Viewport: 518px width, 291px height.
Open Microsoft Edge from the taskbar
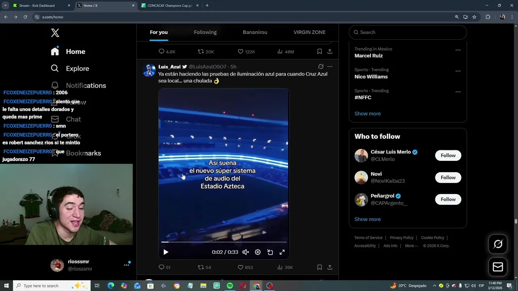coord(110,286)
